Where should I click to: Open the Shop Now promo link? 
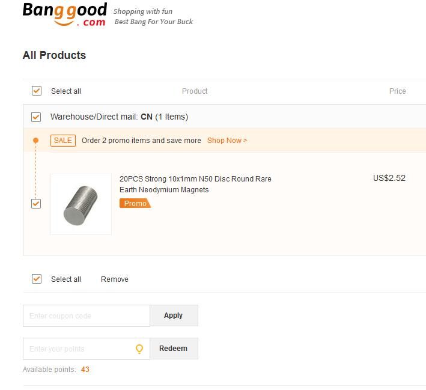227,141
